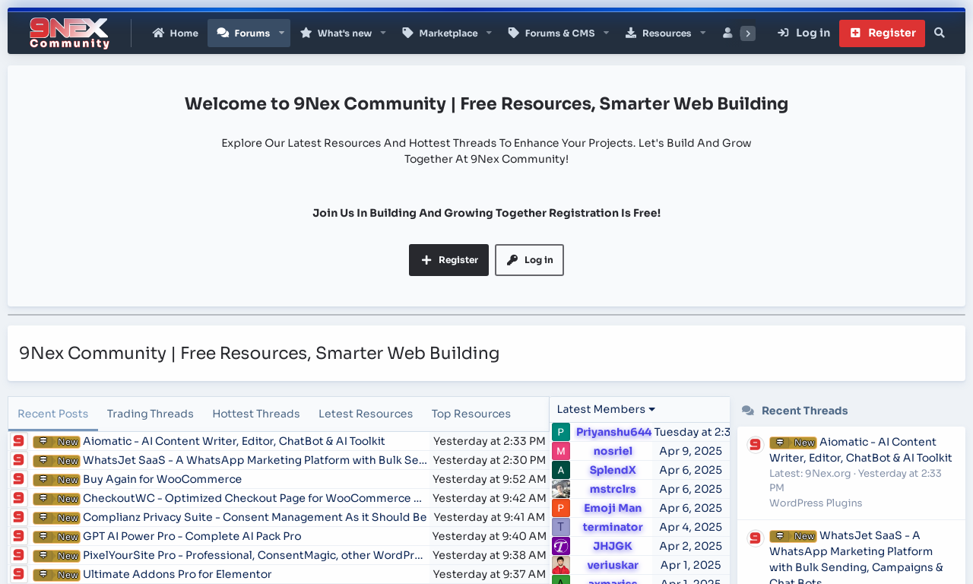Image resolution: width=973 pixels, height=584 pixels.
Task: Open the What's new menu item
Action: click(x=336, y=33)
